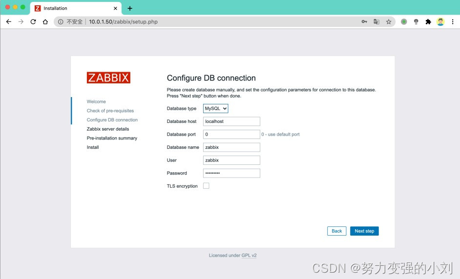Viewport: 460px width, 279px height.
Task: Click the Zabbix logo
Action: [108, 78]
